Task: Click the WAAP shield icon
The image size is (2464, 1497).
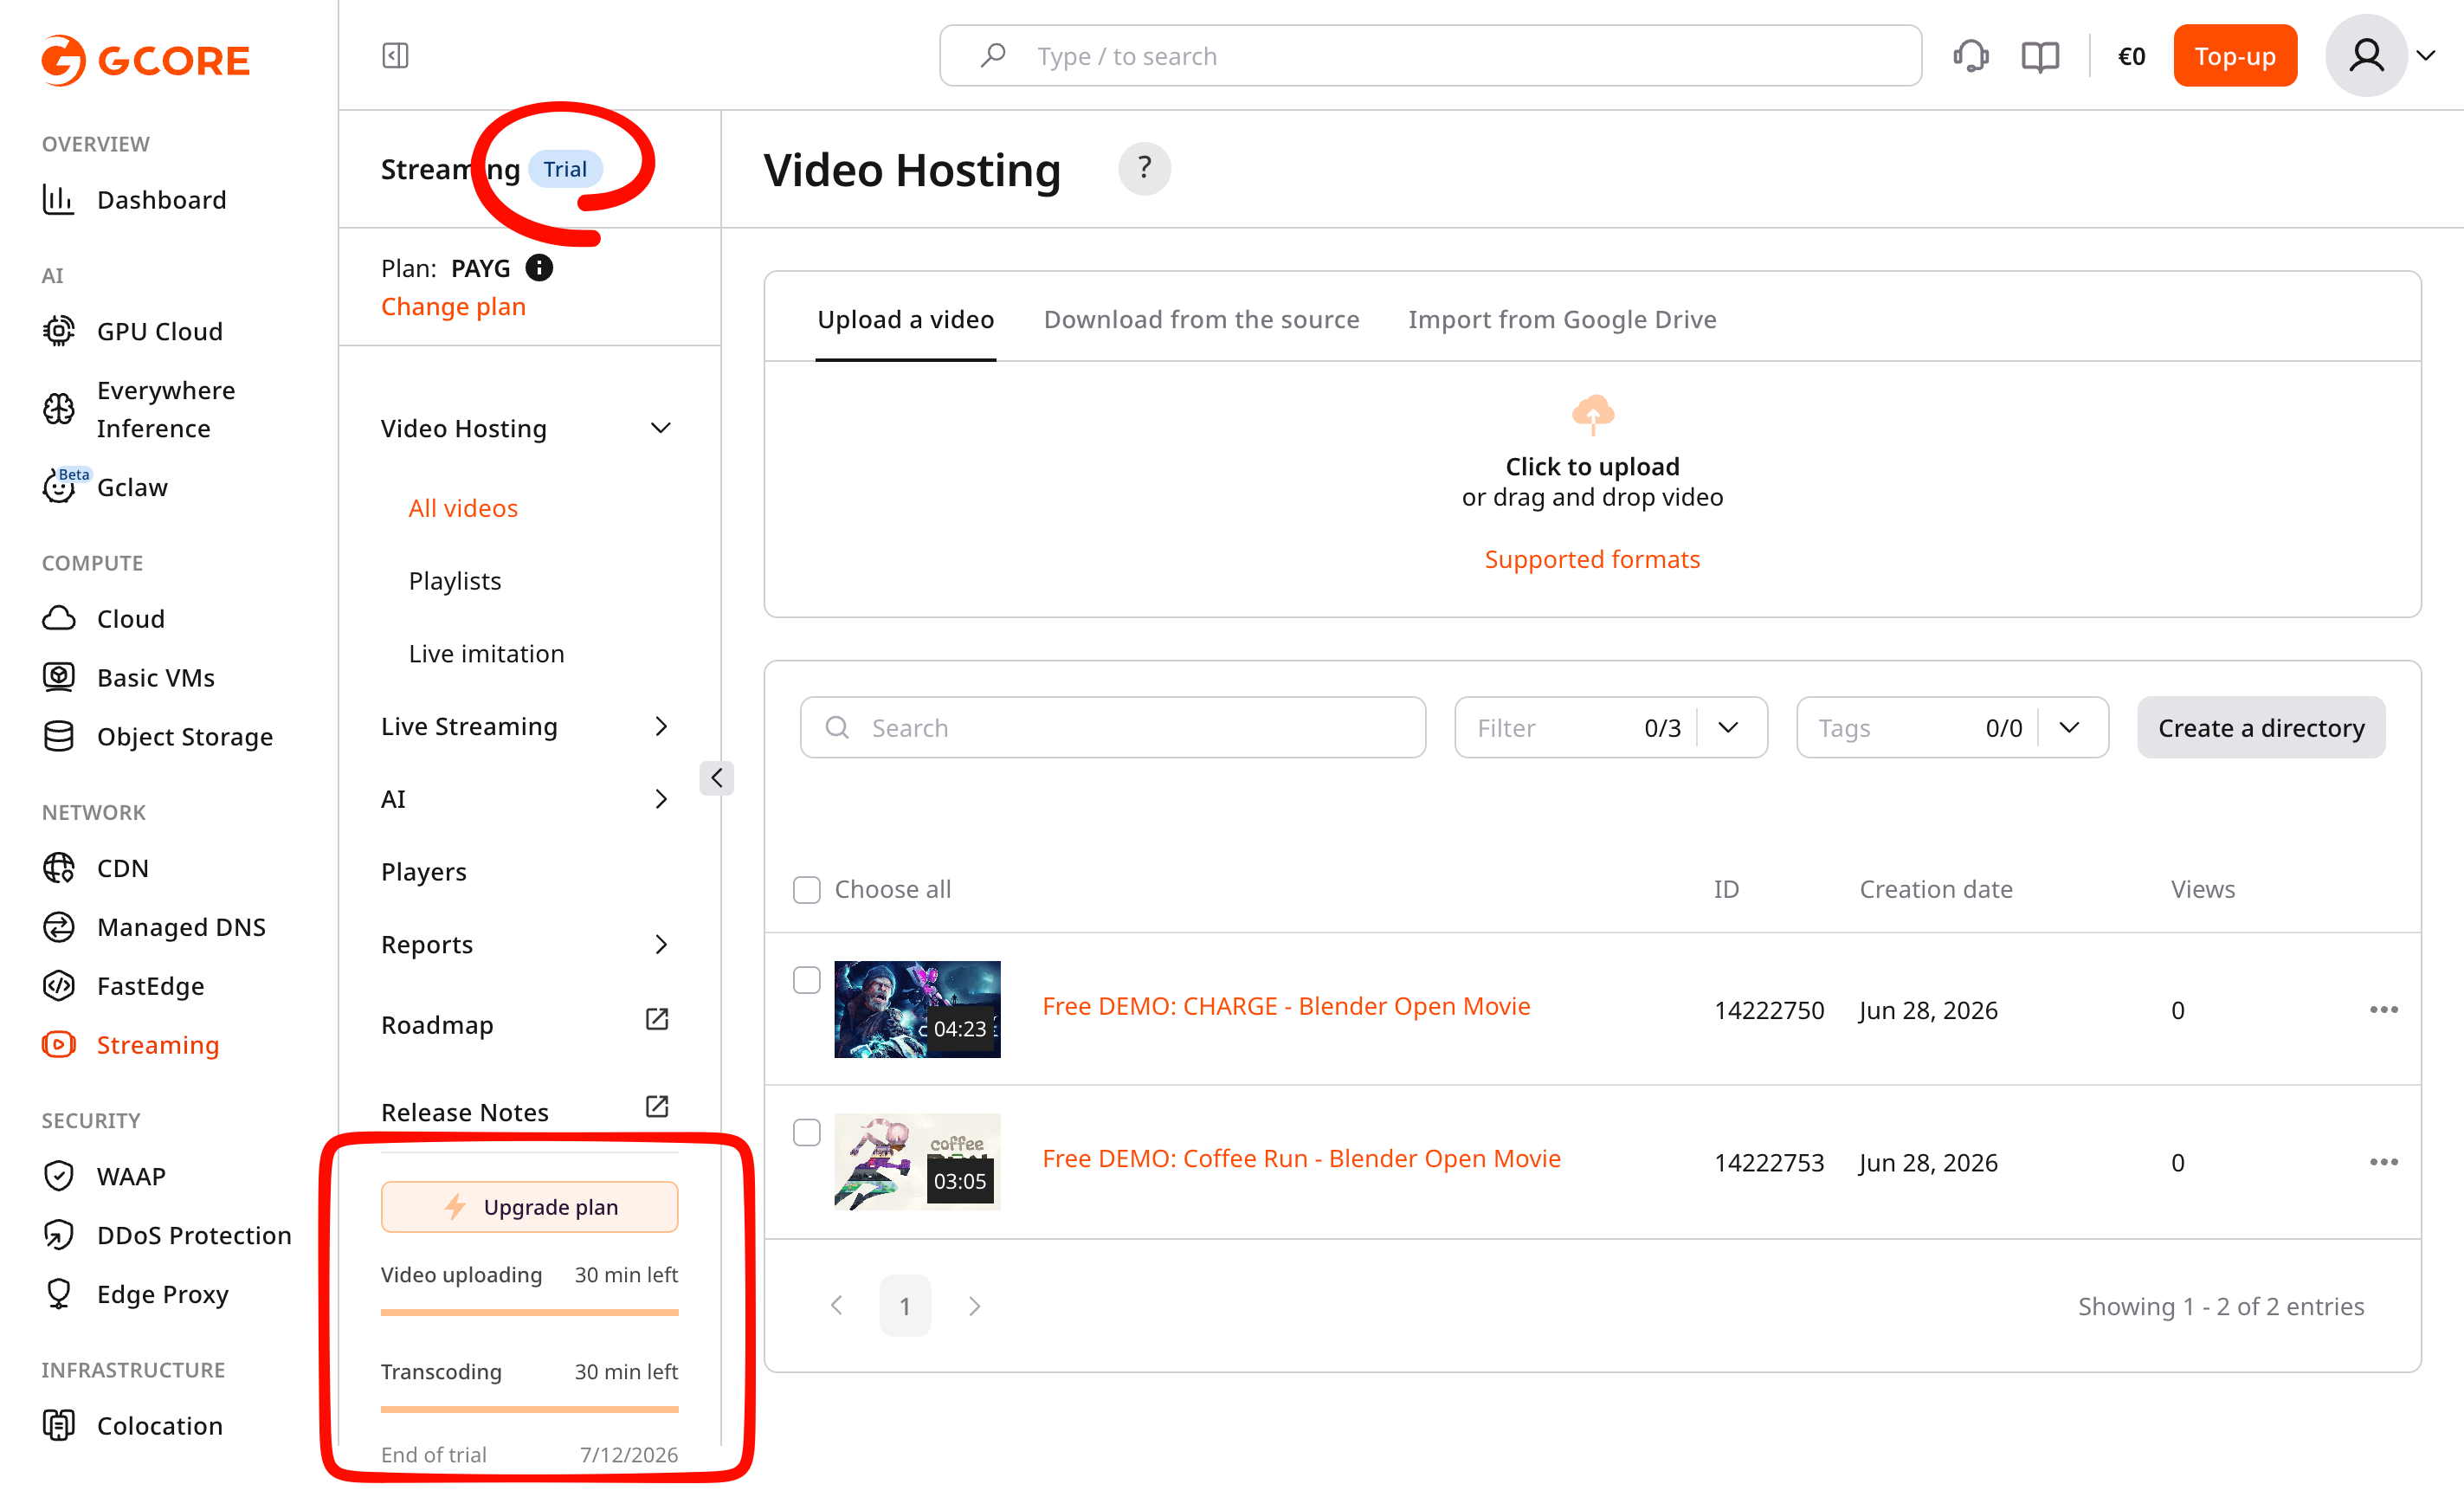Action: coord(58,1176)
